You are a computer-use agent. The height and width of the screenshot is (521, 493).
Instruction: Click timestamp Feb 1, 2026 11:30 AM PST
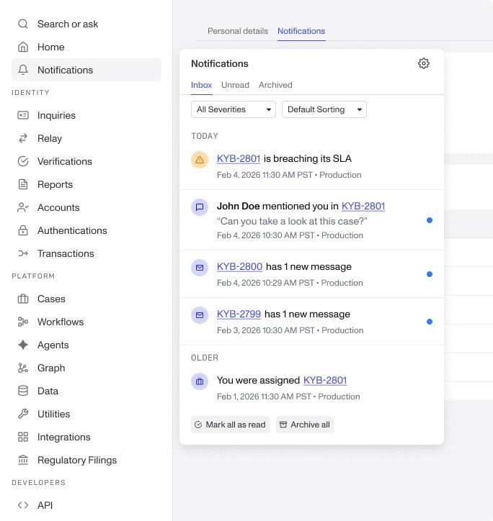[264, 397]
